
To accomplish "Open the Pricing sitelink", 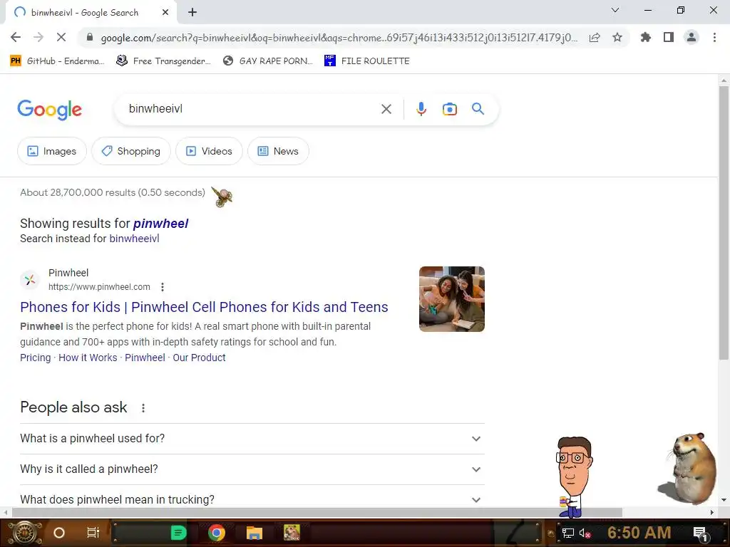I will 36,358.
